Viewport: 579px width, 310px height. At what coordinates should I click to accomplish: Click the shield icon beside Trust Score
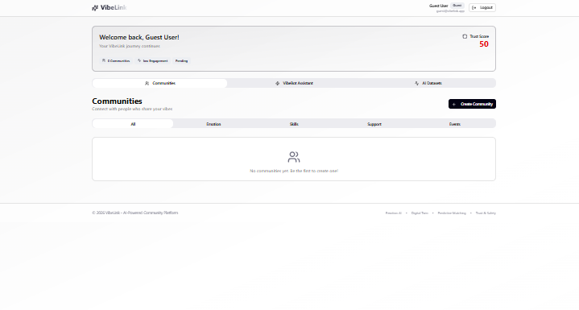pyautogui.click(x=465, y=36)
